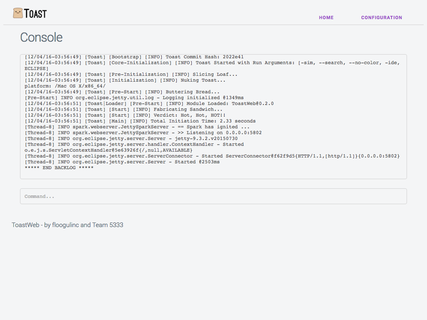This screenshot has height=320, width=427.
Task: Open the HOME navigation link
Action: (x=326, y=17)
